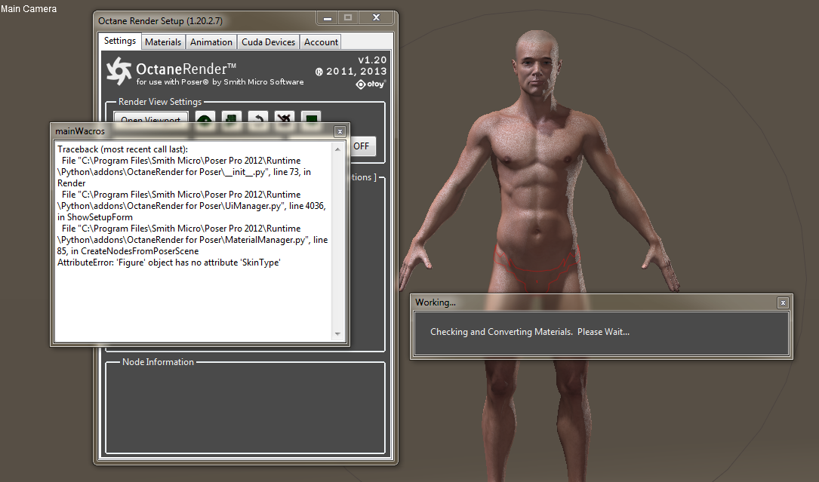The image size is (819, 482).
Task: Select the male figure in the viewport
Action: click(x=538, y=183)
